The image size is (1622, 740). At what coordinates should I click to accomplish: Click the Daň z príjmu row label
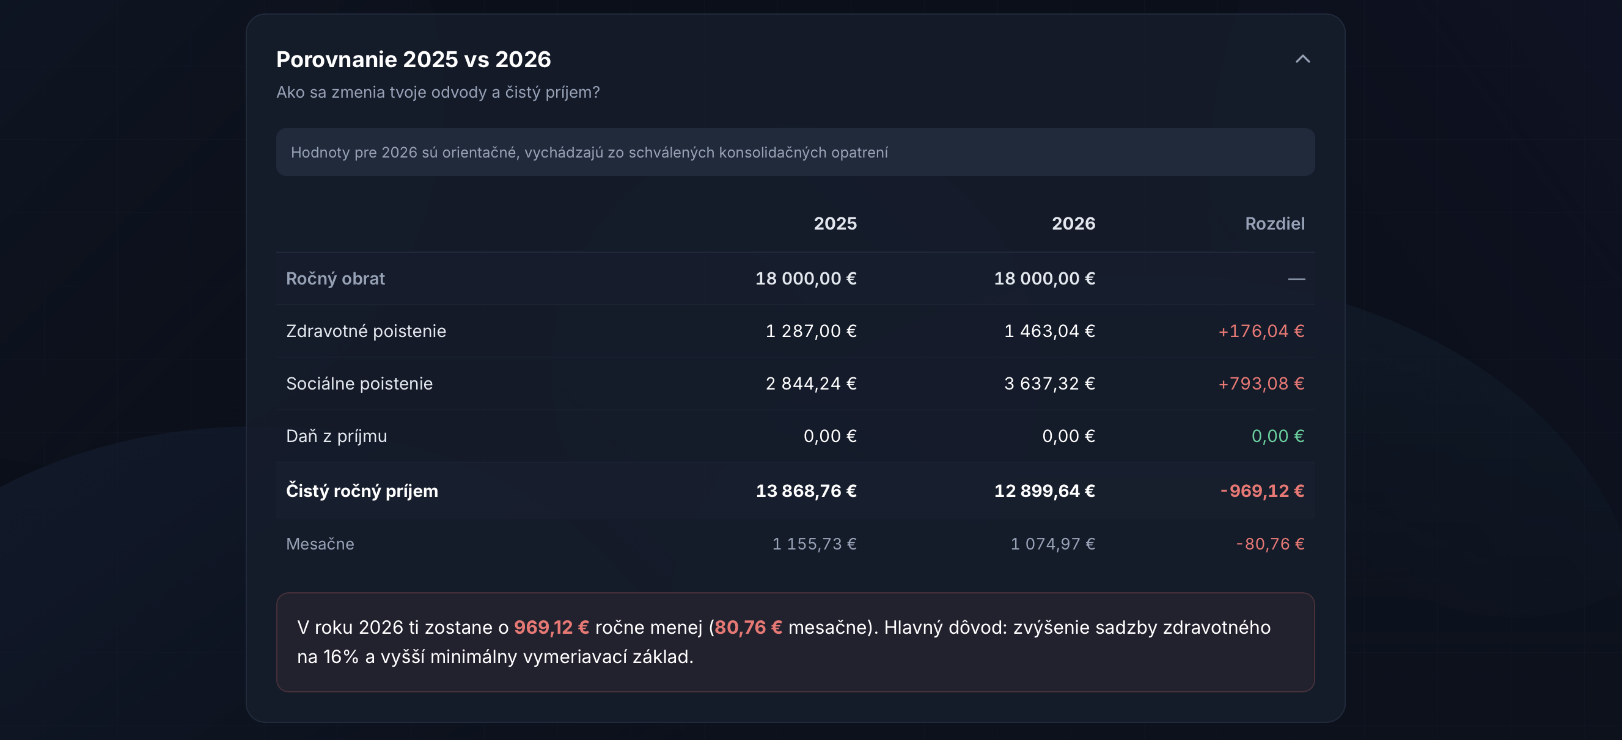click(x=336, y=436)
